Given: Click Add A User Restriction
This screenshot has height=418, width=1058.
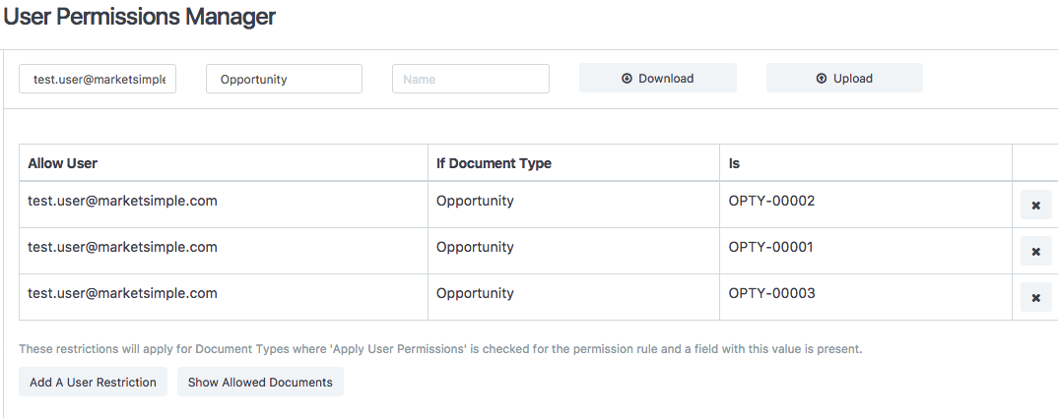Looking at the screenshot, I should coord(94,383).
